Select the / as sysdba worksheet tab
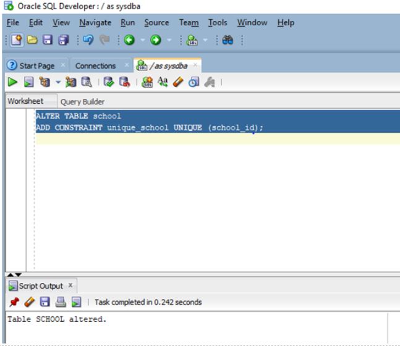The image size is (400, 346). point(168,65)
